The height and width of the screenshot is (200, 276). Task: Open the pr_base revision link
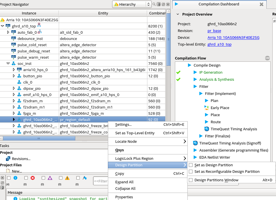pyautogui.click(x=214, y=31)
